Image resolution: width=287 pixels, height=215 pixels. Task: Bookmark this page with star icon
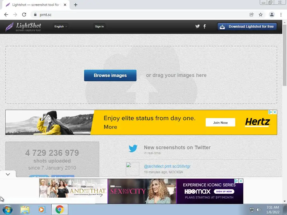click(x=261, y=15)
